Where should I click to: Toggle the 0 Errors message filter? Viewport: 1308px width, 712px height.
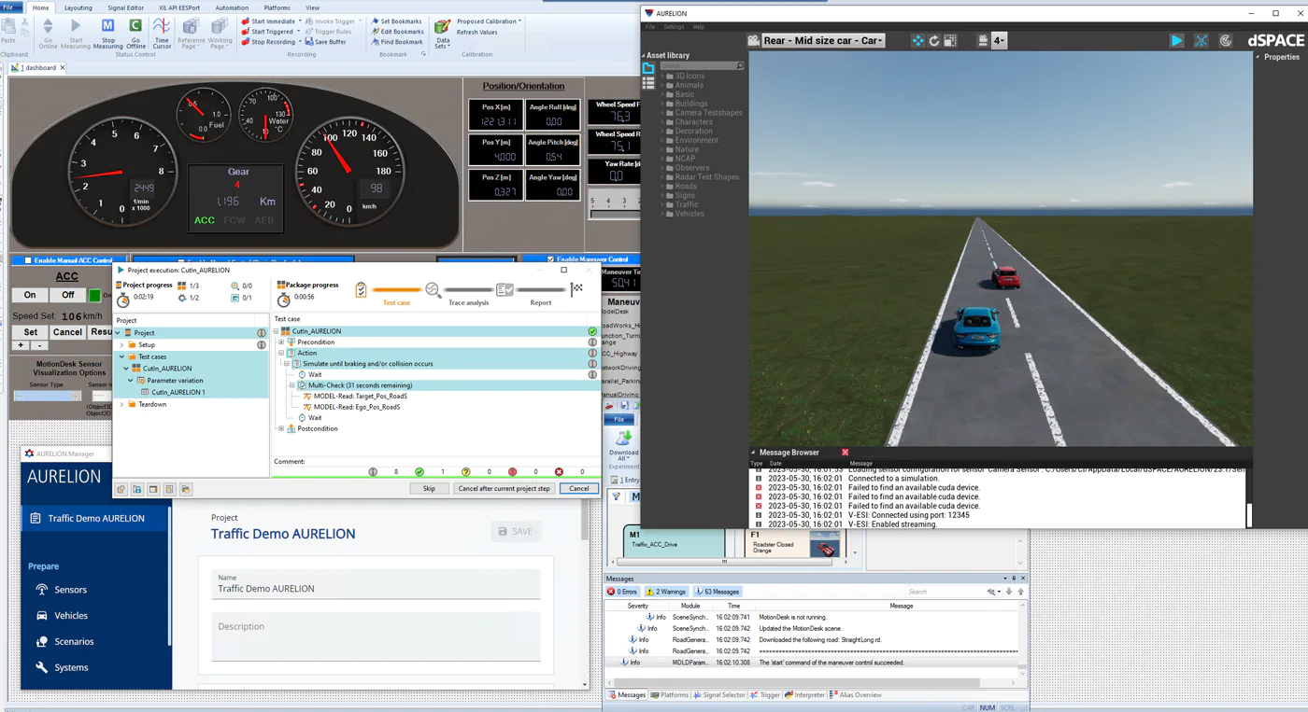622,592
